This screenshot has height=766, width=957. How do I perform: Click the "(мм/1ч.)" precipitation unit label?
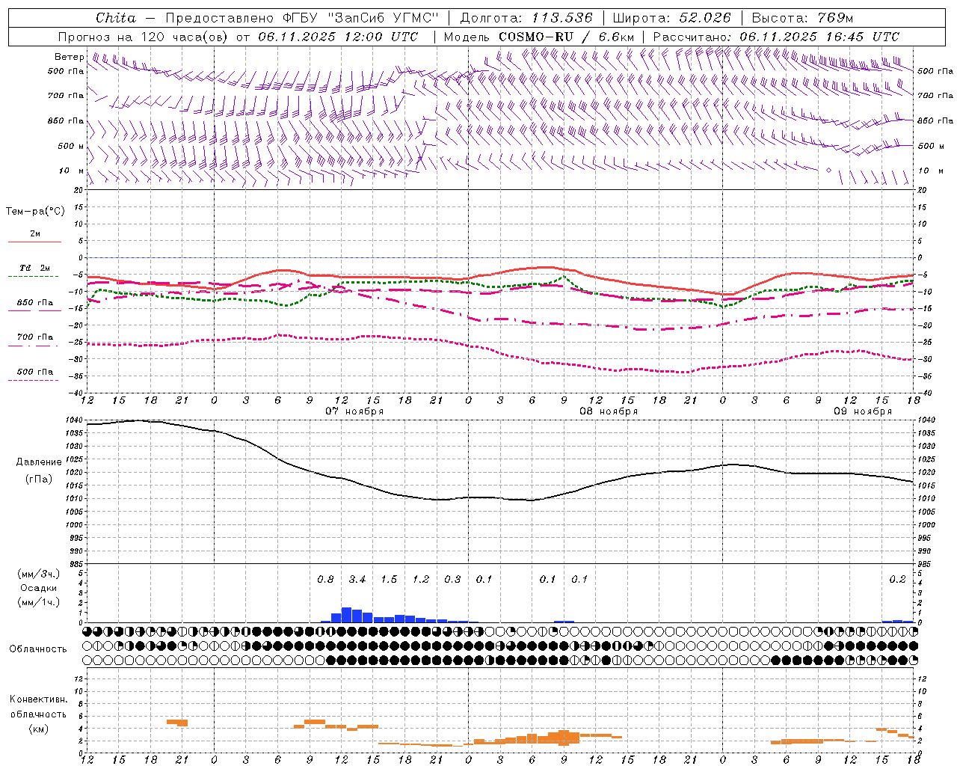(39, 602)
